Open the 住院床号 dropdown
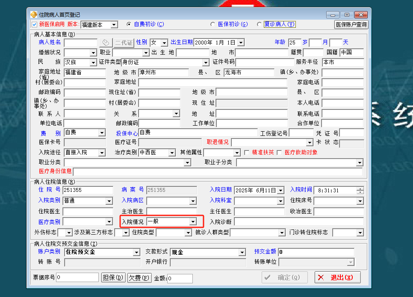The width and height of the screenshot is (413, 297). coord(360,201)
